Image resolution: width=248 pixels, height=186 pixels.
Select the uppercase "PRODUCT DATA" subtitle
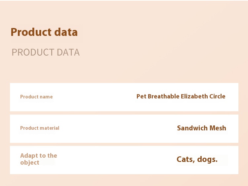[46, 52]
